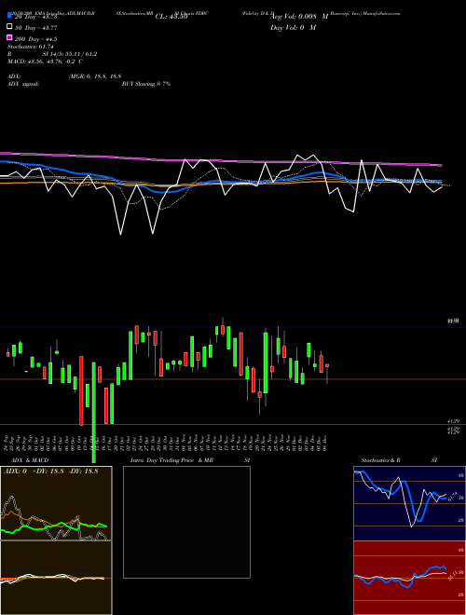Click the tall green candle extending below the date axis
466x615 pixels.
(x=94, y=413)
